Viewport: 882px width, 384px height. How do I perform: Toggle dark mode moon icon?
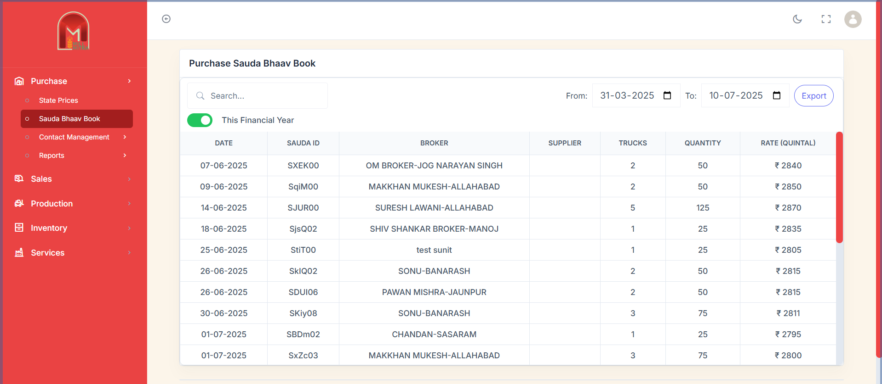pyautogui.click(x=797, y=19)
